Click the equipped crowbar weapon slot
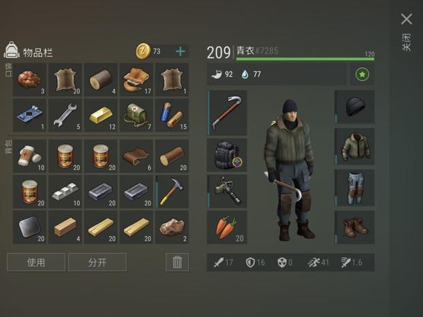 click(227, 112)
